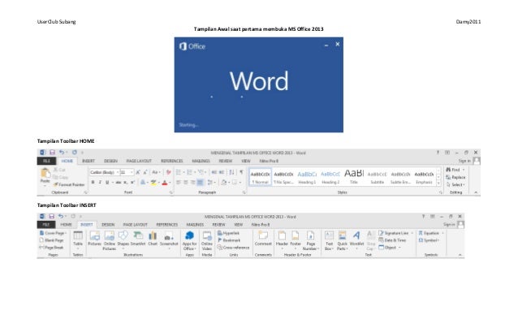Open the Font group dialog launcher
518x315 pixels.
coord(171,192)
